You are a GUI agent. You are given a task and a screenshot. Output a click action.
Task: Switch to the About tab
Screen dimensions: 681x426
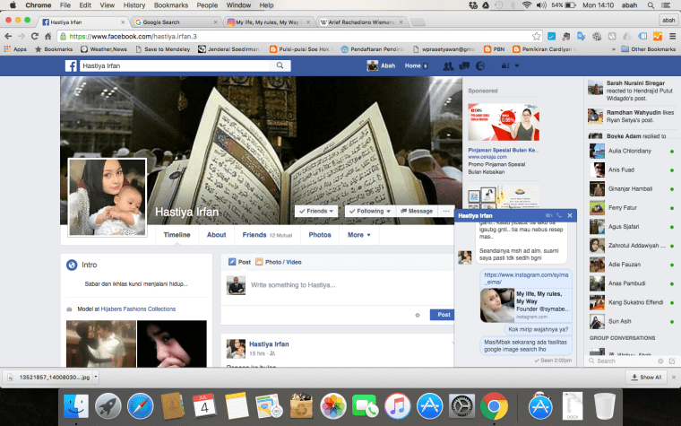216,235
